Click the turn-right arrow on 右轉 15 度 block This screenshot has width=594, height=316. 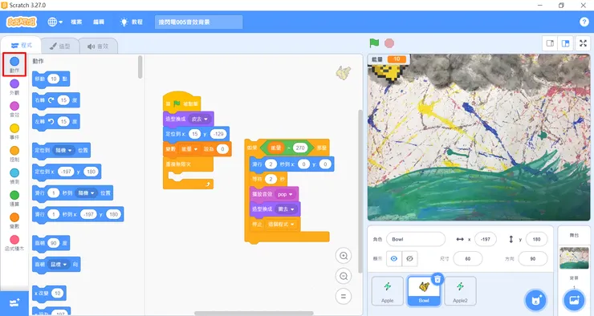point(51,100)
